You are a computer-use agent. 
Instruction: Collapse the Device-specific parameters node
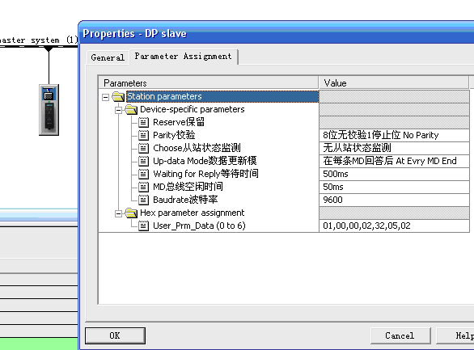click(x=118, y=110)
